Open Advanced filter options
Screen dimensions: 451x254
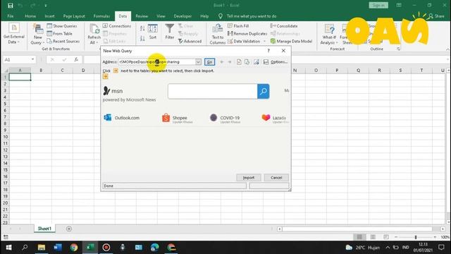(x=190, y=42)
